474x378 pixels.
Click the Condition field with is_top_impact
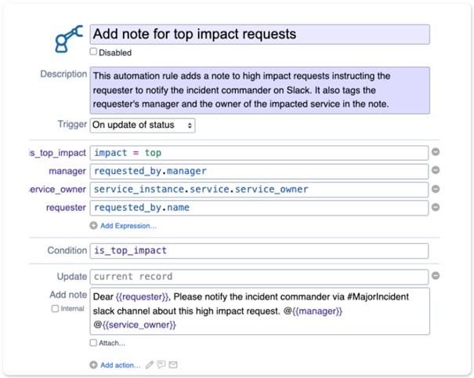click(x=259, y=251)
